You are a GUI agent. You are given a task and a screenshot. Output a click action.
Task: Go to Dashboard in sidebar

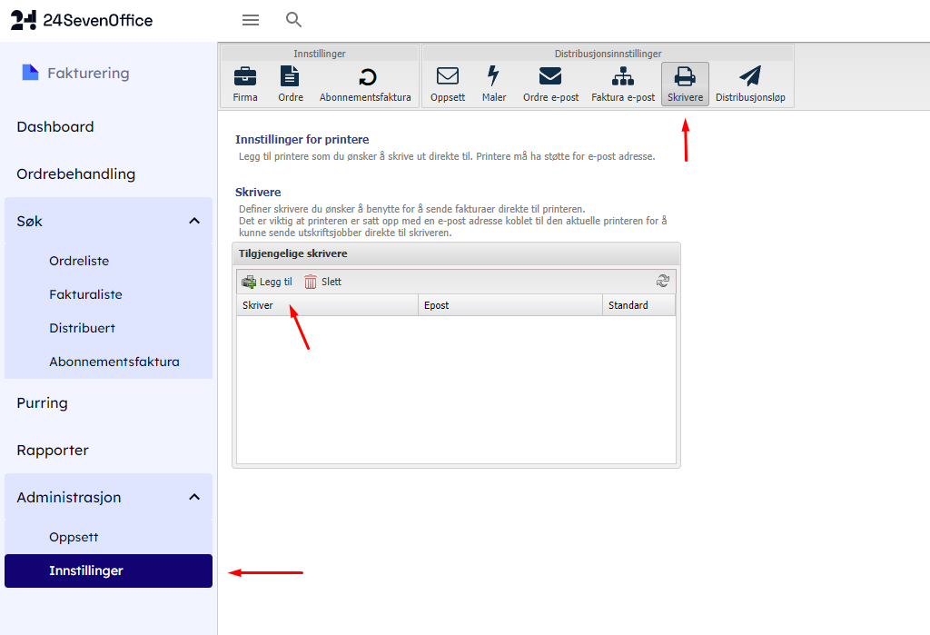point(55,127)
